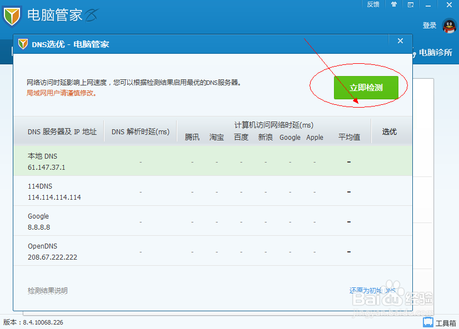Open the 检测结果说明 link
Screen dimensions: 459x329
[47, 290]
